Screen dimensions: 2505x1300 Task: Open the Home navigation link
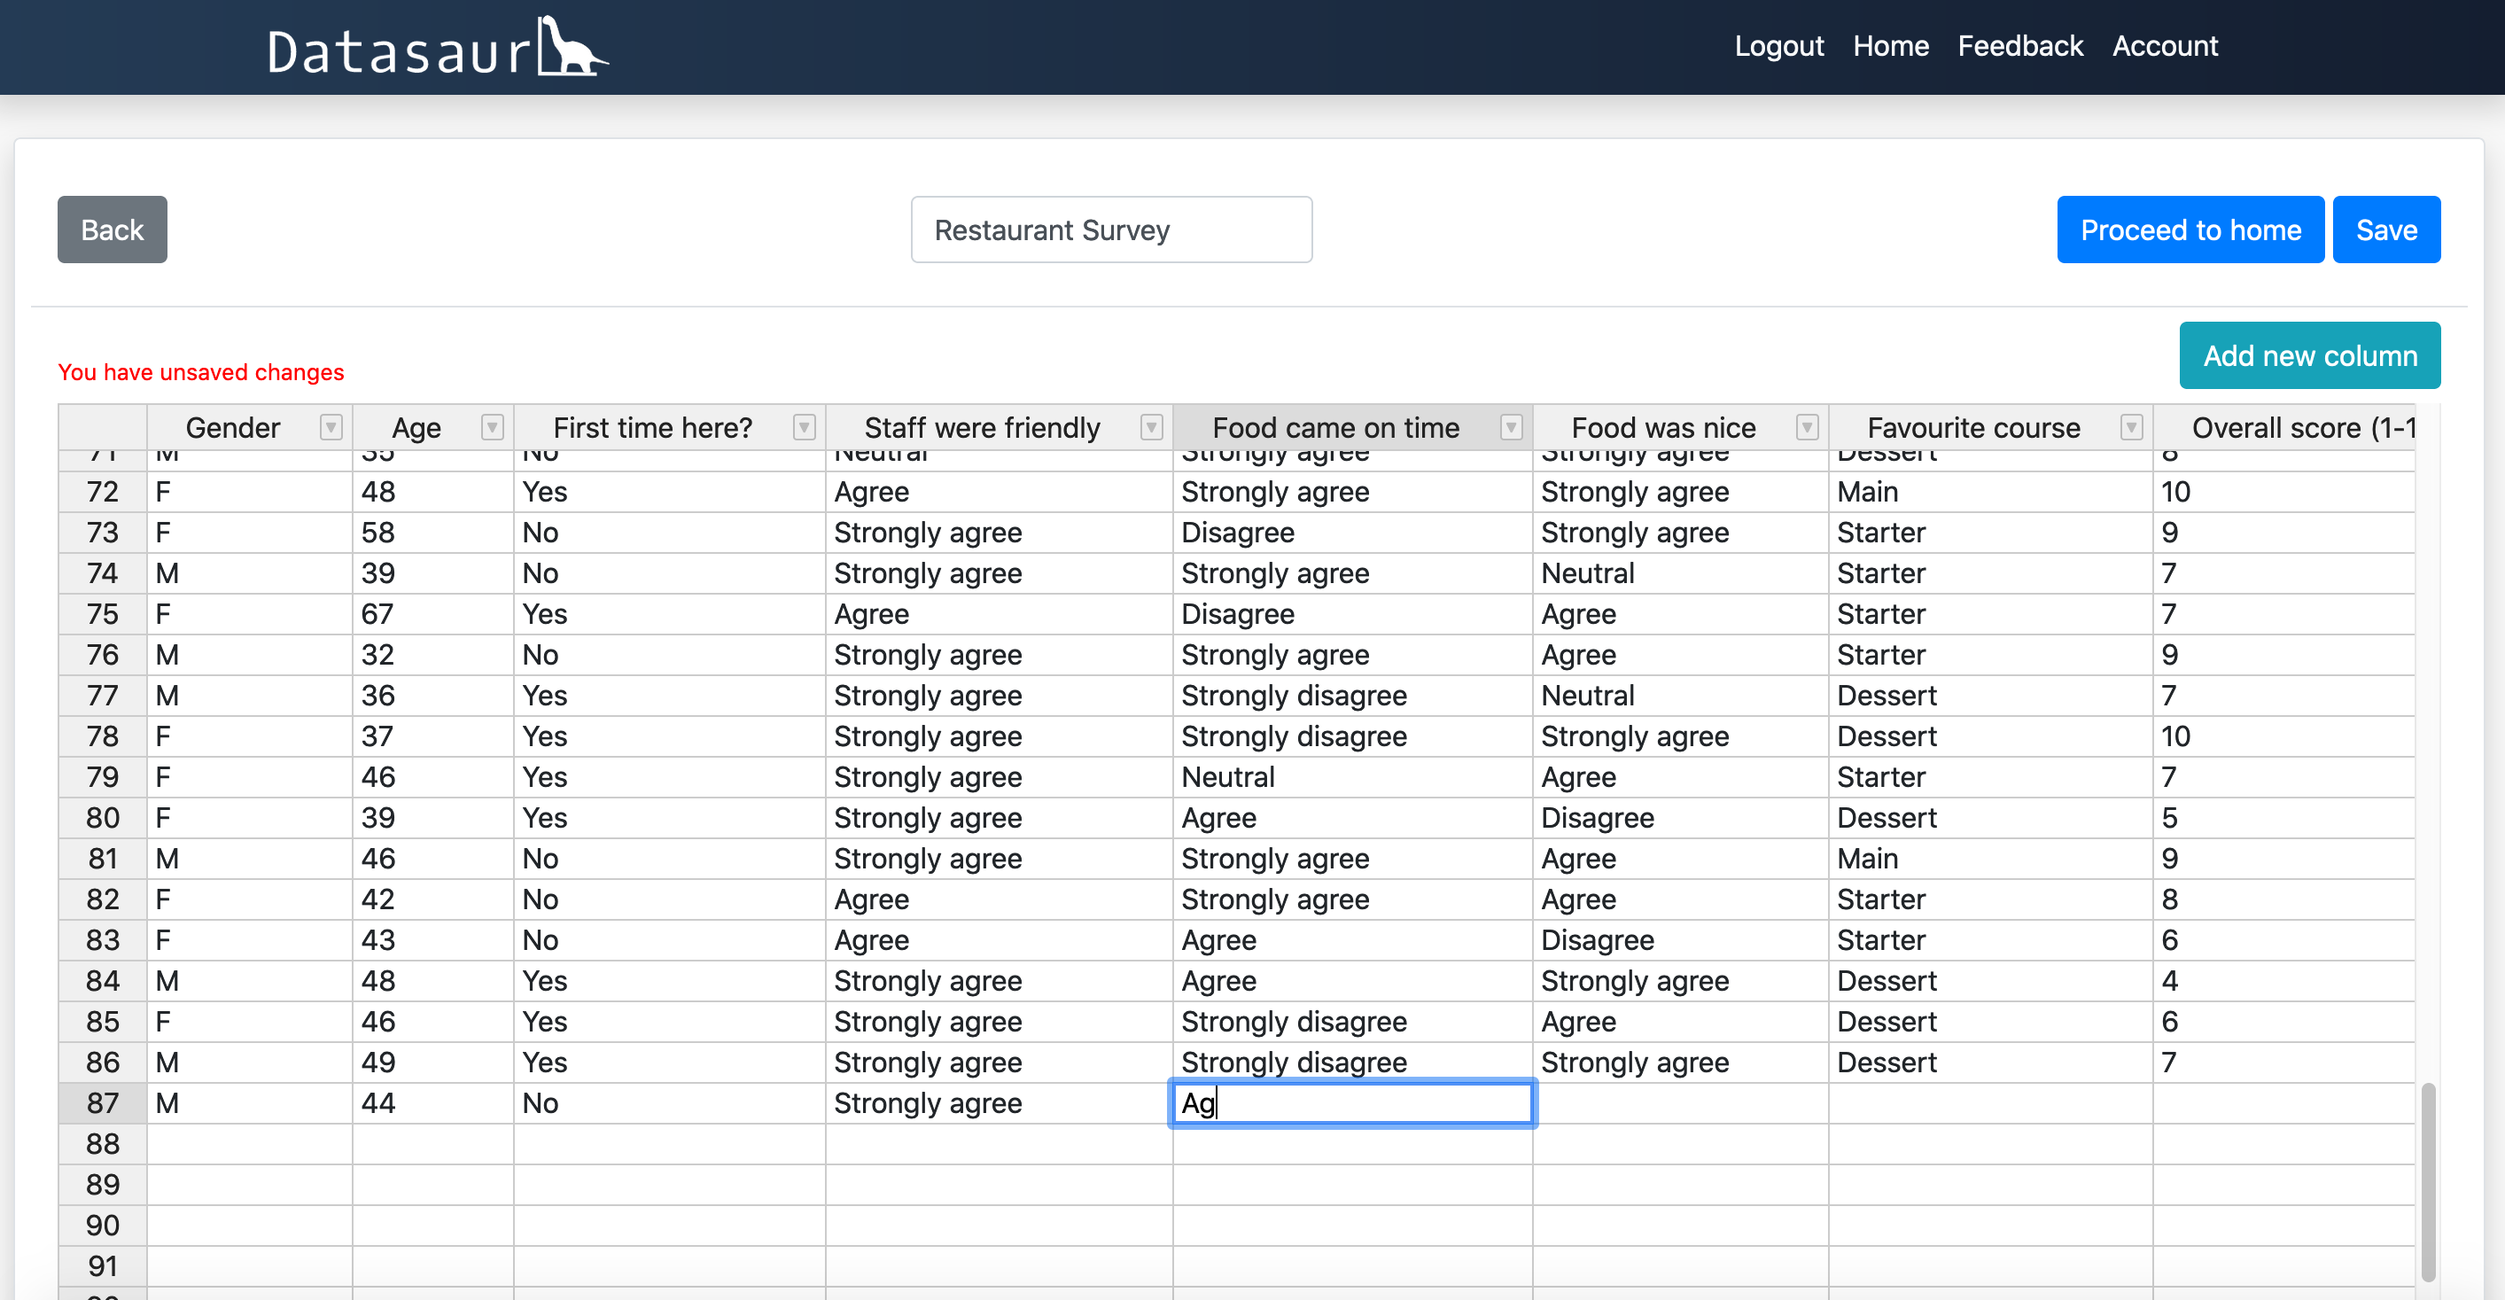point(1890,44)
